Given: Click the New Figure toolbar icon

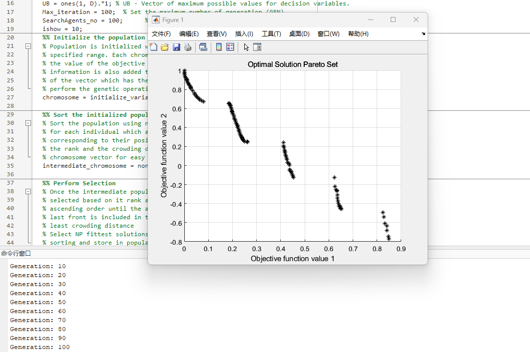Looking at the screenshot, I should click(x=153, y=47).
